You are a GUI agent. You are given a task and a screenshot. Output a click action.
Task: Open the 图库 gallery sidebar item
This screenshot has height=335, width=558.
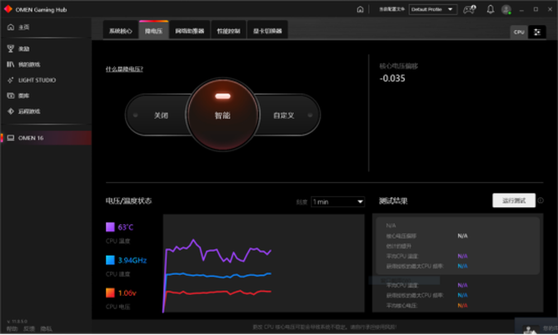pos(18,96)
